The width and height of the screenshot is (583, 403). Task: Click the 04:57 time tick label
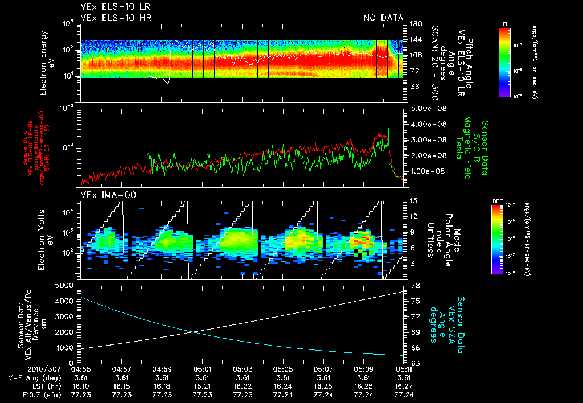(x=122, y=369)
